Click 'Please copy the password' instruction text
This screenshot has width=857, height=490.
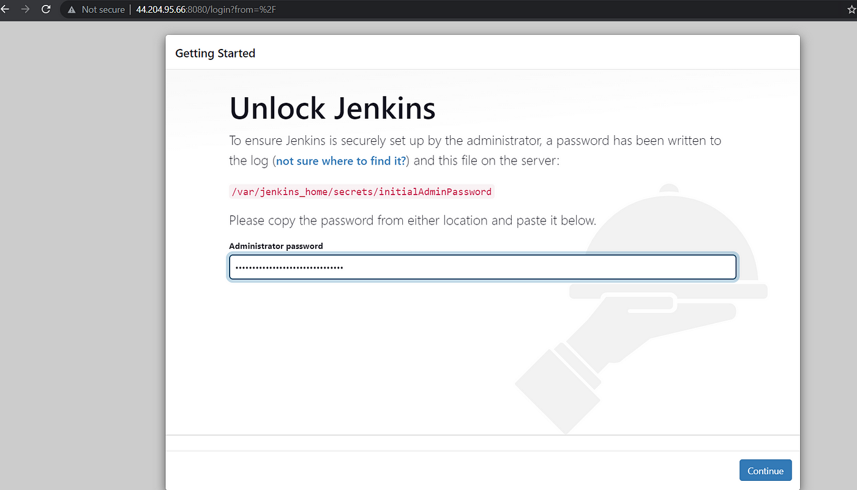(x=413, y=220)
